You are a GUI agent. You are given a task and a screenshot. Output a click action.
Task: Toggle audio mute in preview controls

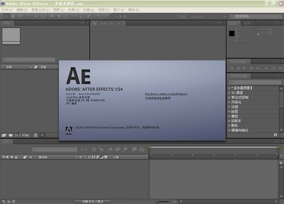266,68
